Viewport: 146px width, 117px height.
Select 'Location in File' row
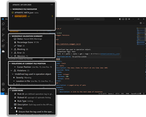32,81
